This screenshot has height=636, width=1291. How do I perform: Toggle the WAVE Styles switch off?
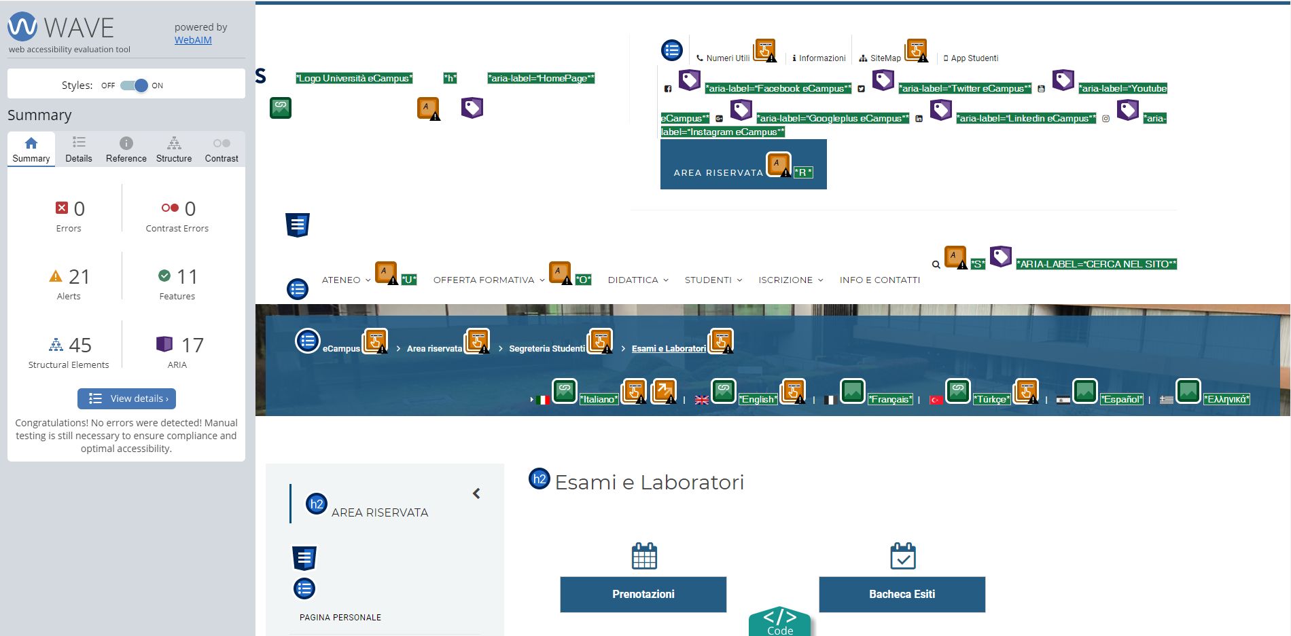(134, 86)
